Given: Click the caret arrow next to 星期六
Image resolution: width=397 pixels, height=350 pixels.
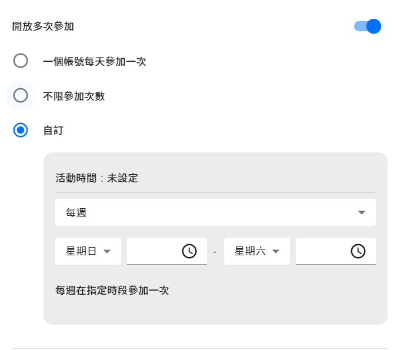Looking at the screenshot, I should 275,252.
